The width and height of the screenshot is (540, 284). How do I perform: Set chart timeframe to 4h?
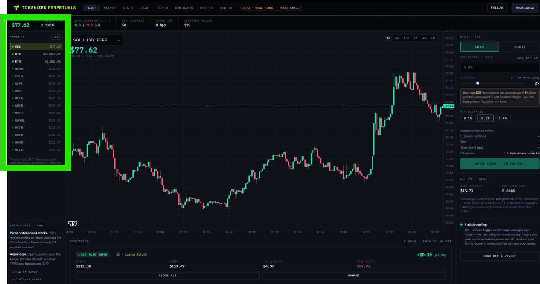pyautogui.click(x=424, y=38)
